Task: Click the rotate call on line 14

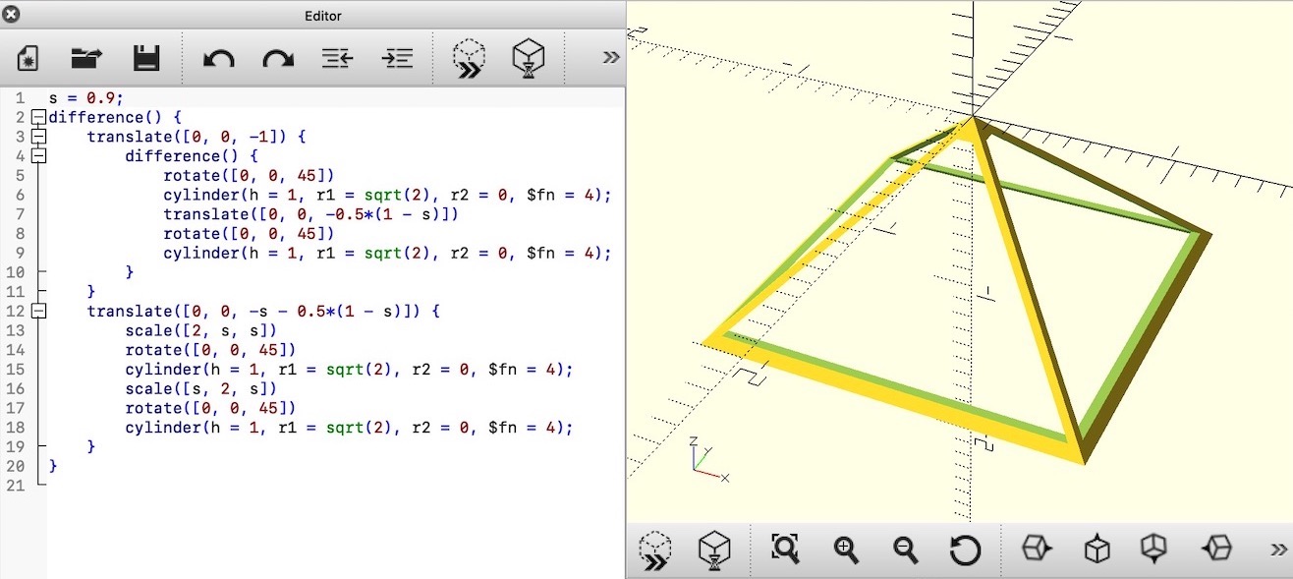Action: click(210, 351)
